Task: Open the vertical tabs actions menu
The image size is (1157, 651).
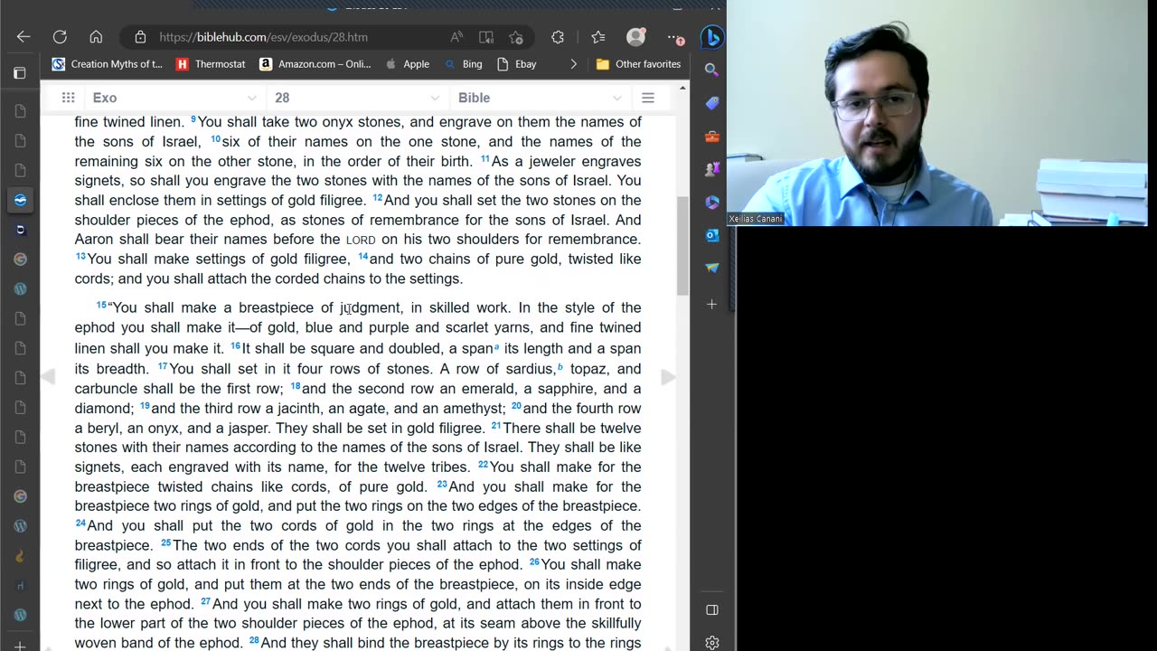Action: point(20,72)
